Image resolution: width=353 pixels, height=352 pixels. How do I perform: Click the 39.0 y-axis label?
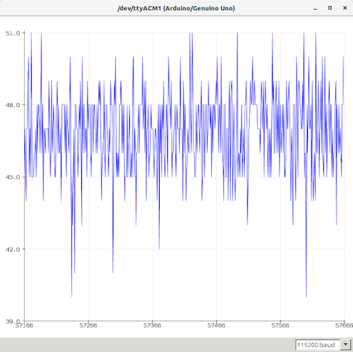(x=13, y=321)
